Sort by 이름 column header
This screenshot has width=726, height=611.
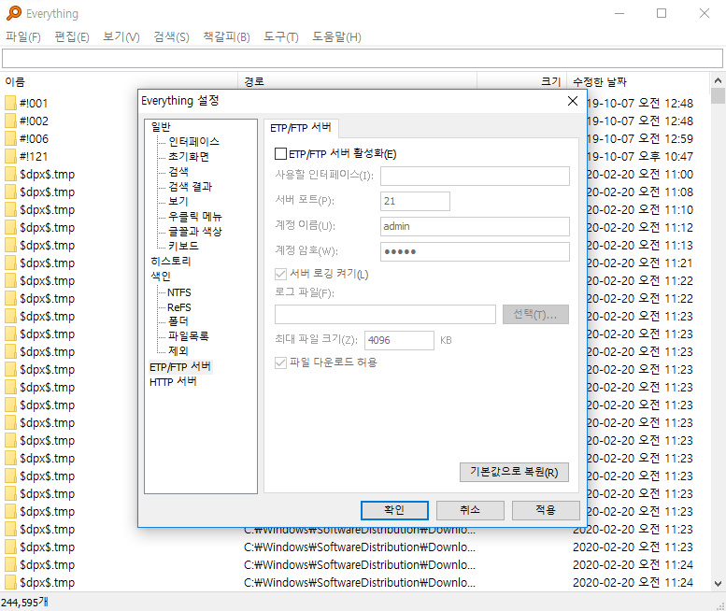point(120,82)
